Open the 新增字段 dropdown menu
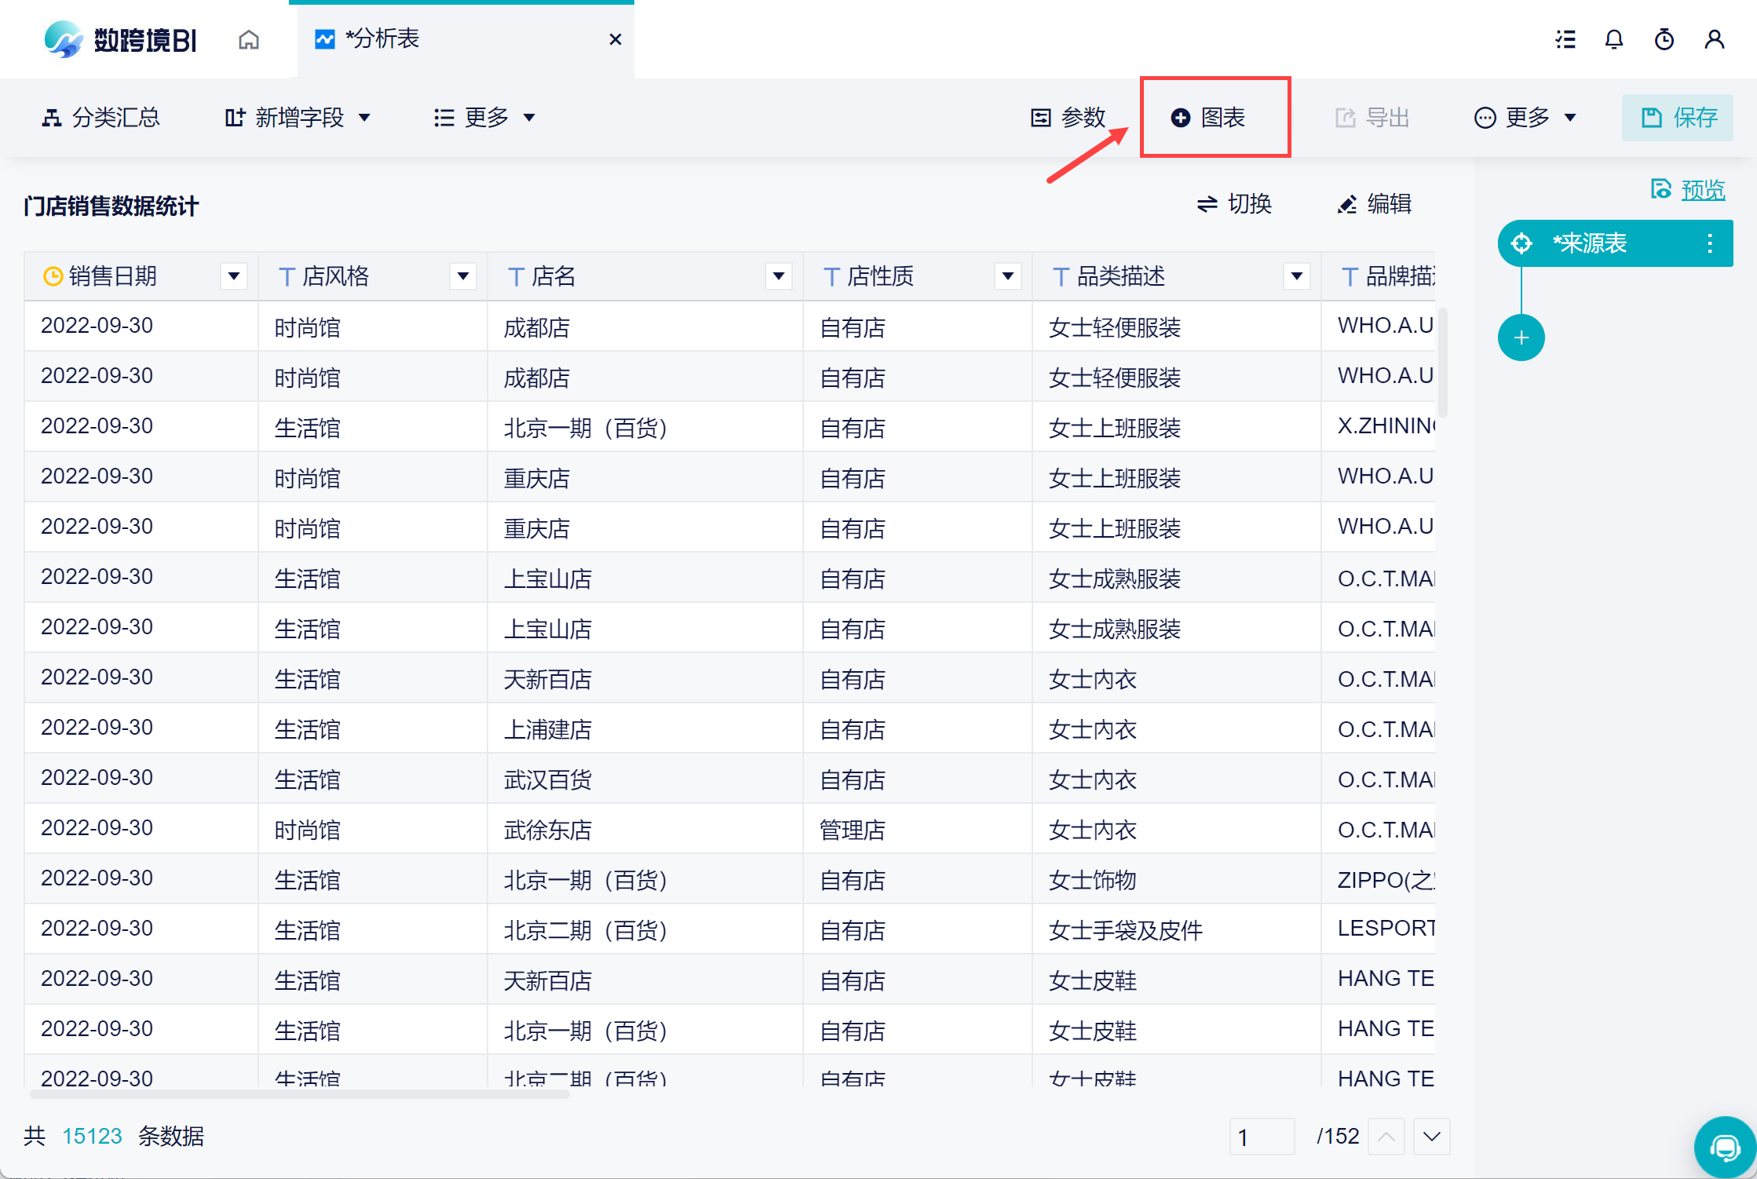This screenshot has height=1179, width=1757. 298,118
